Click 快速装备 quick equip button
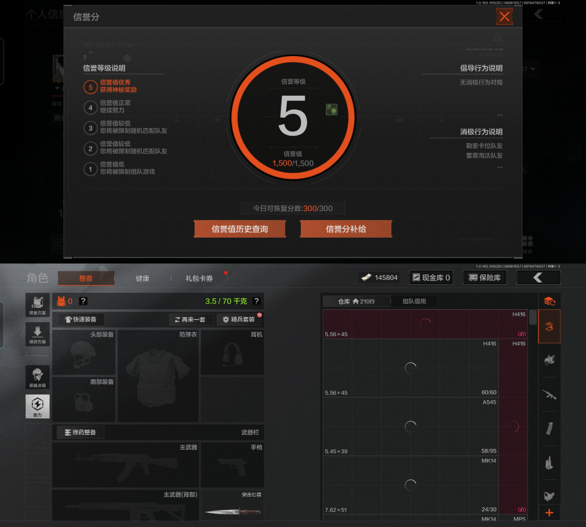 [x=81, y=320]
